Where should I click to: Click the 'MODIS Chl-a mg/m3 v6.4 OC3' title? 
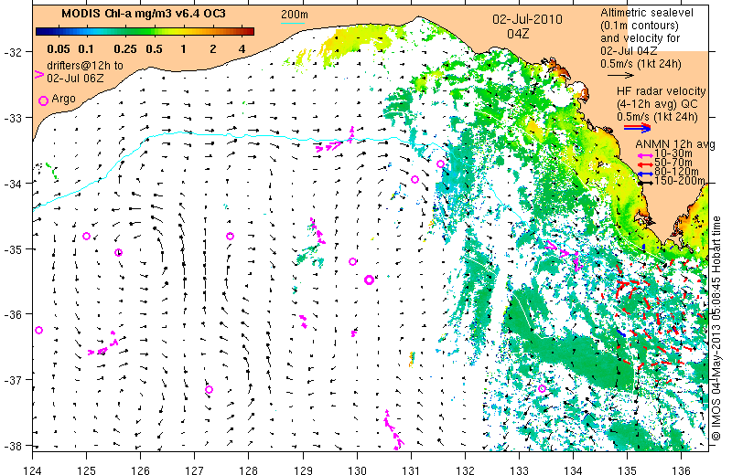(x=144, y=14)
